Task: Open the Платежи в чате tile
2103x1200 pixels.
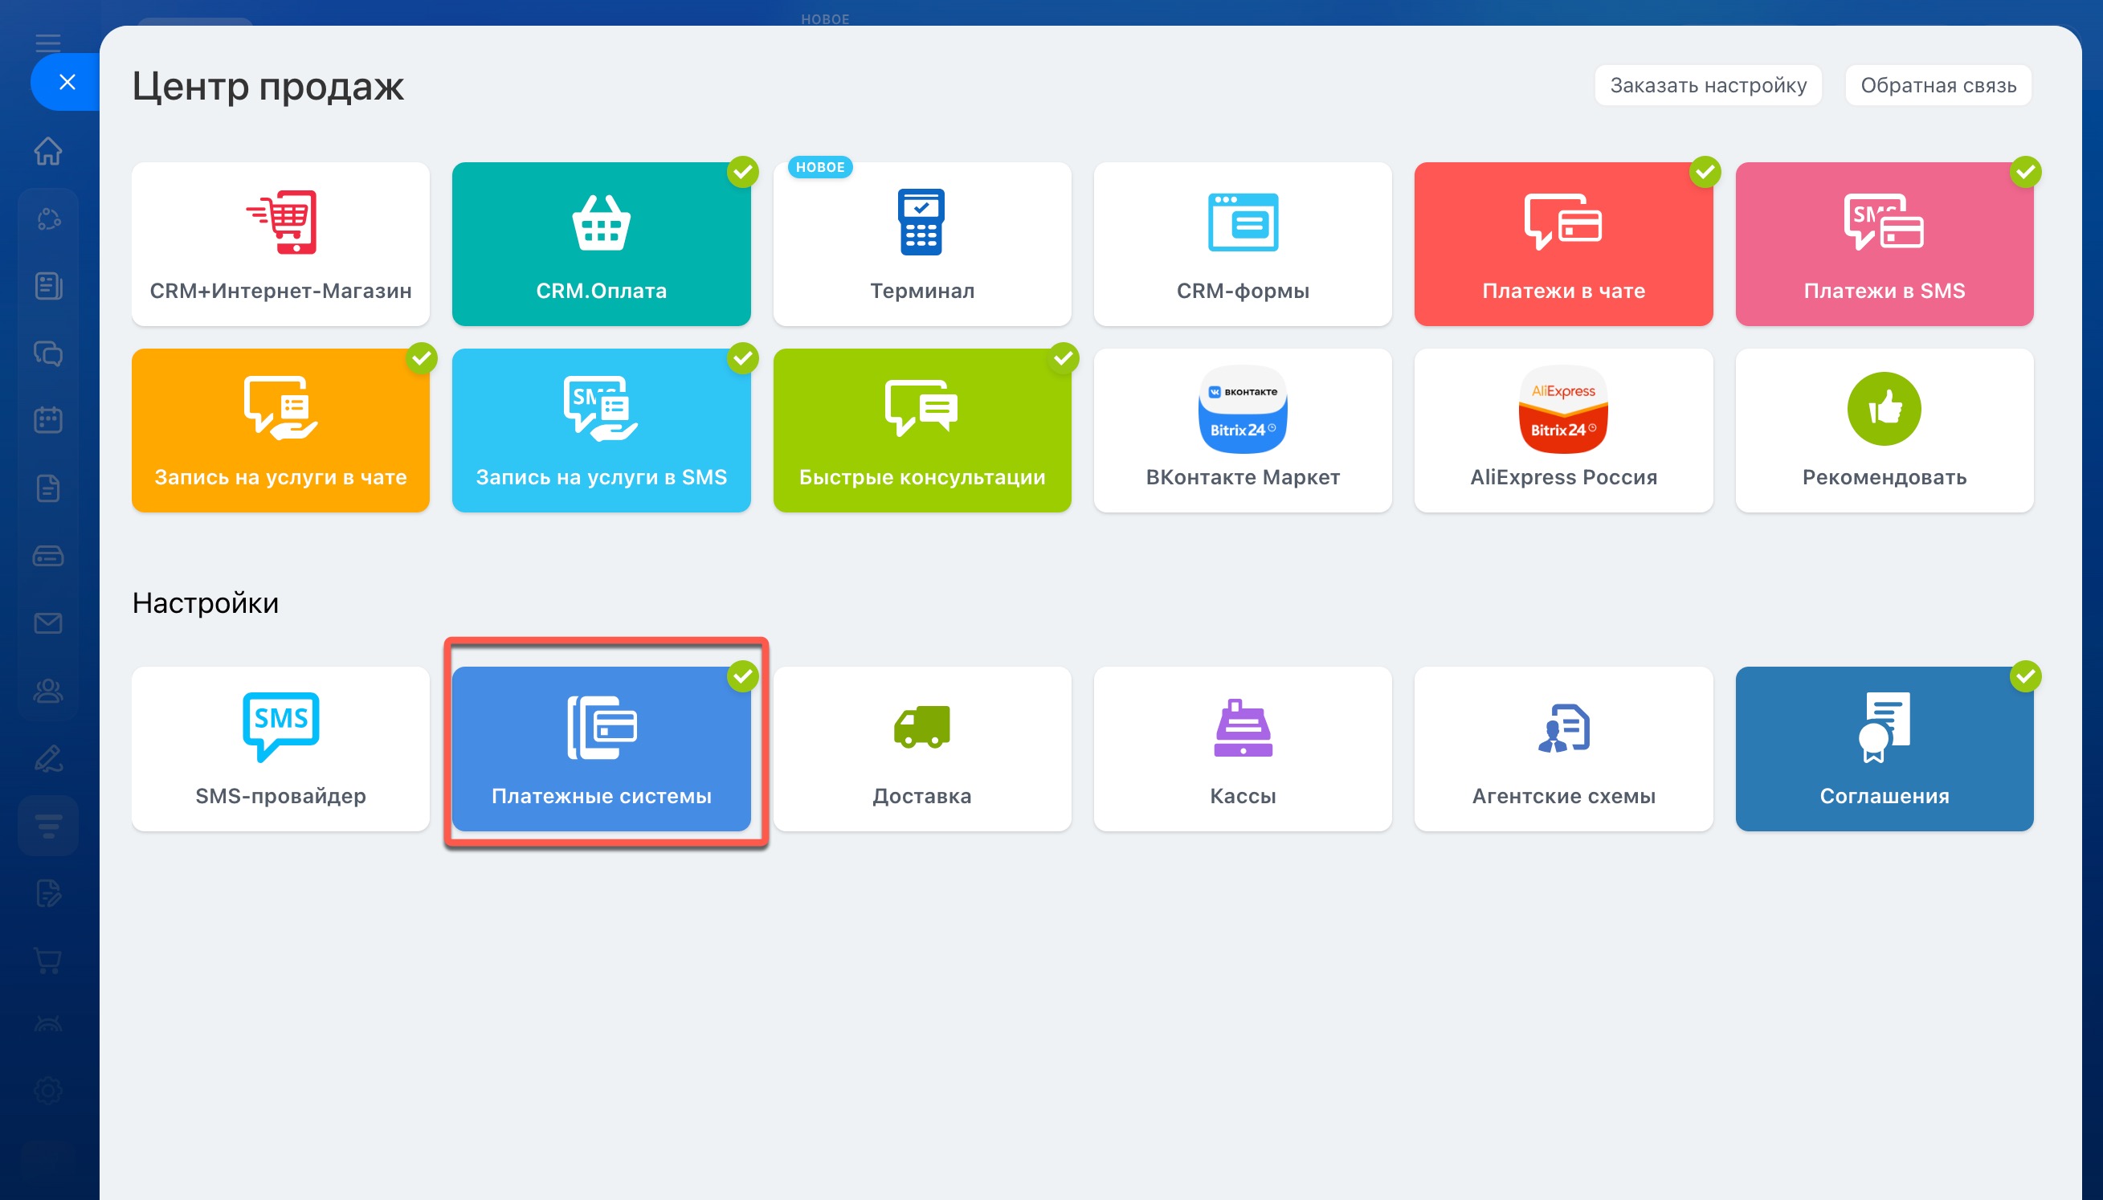Action: pos(1562,244)
